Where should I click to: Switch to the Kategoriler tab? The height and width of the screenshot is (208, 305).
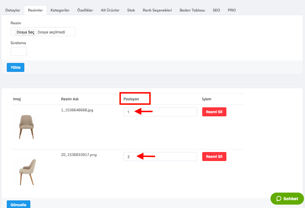tap(60, 10)
